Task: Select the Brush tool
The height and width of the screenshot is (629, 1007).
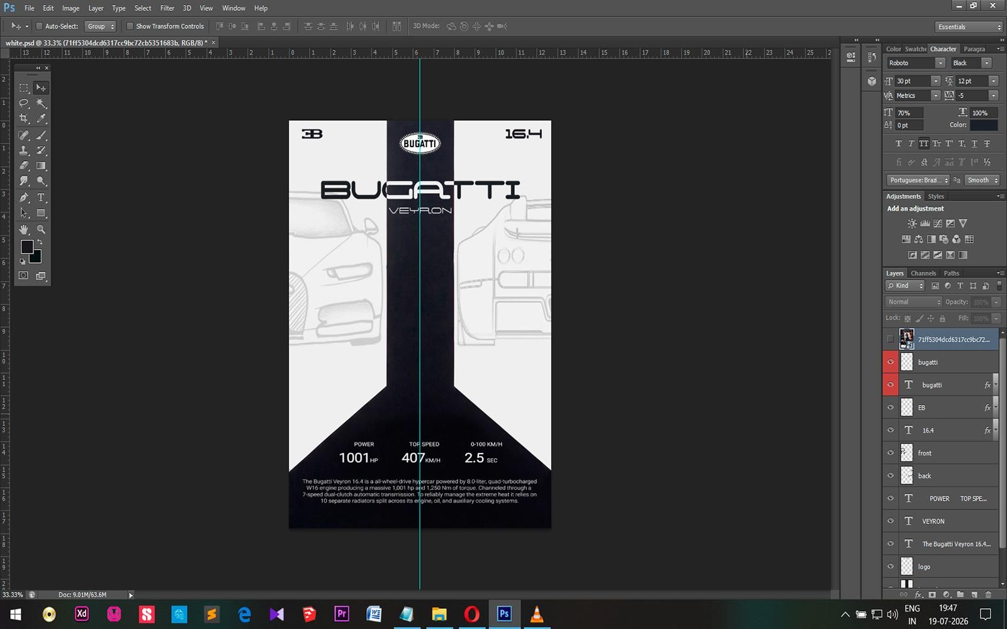Action: [41, 135]
